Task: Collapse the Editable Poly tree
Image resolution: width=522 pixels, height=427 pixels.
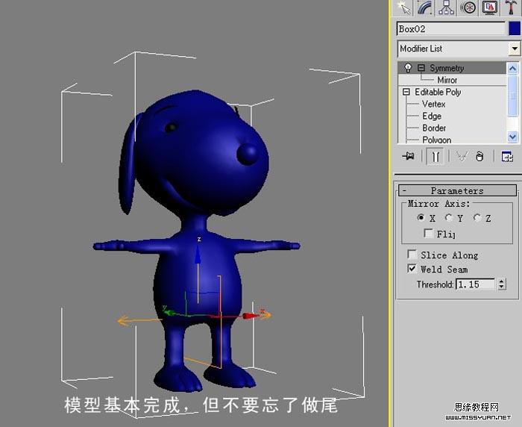Action: coord(406,92)
